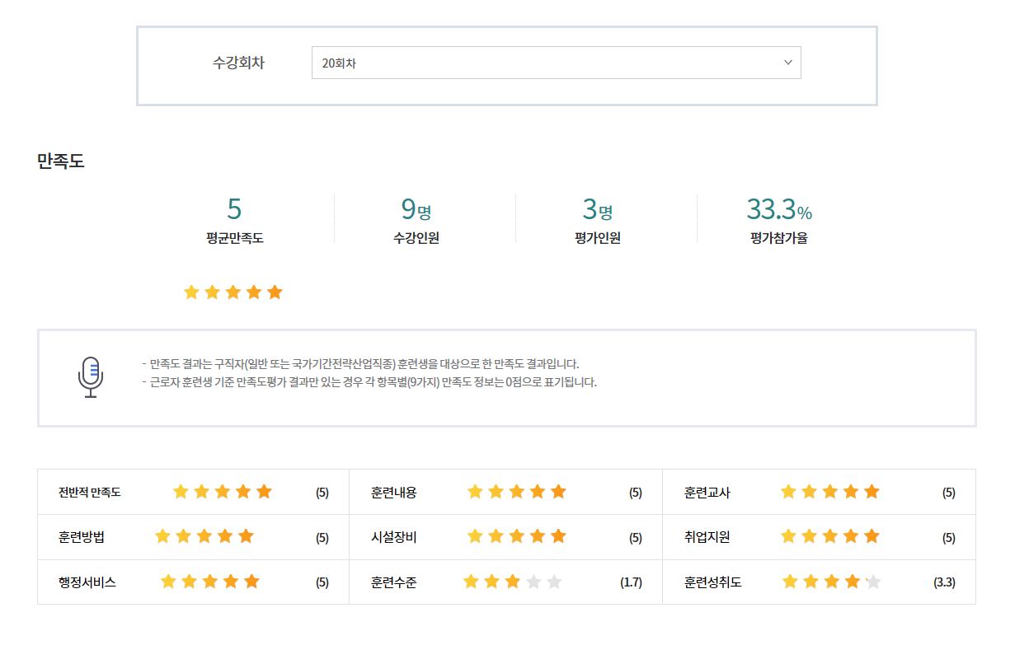This screenshot has width=1015, height=645.
Task: Click the 만족도 section heading
Action: [x=61, y=161]
